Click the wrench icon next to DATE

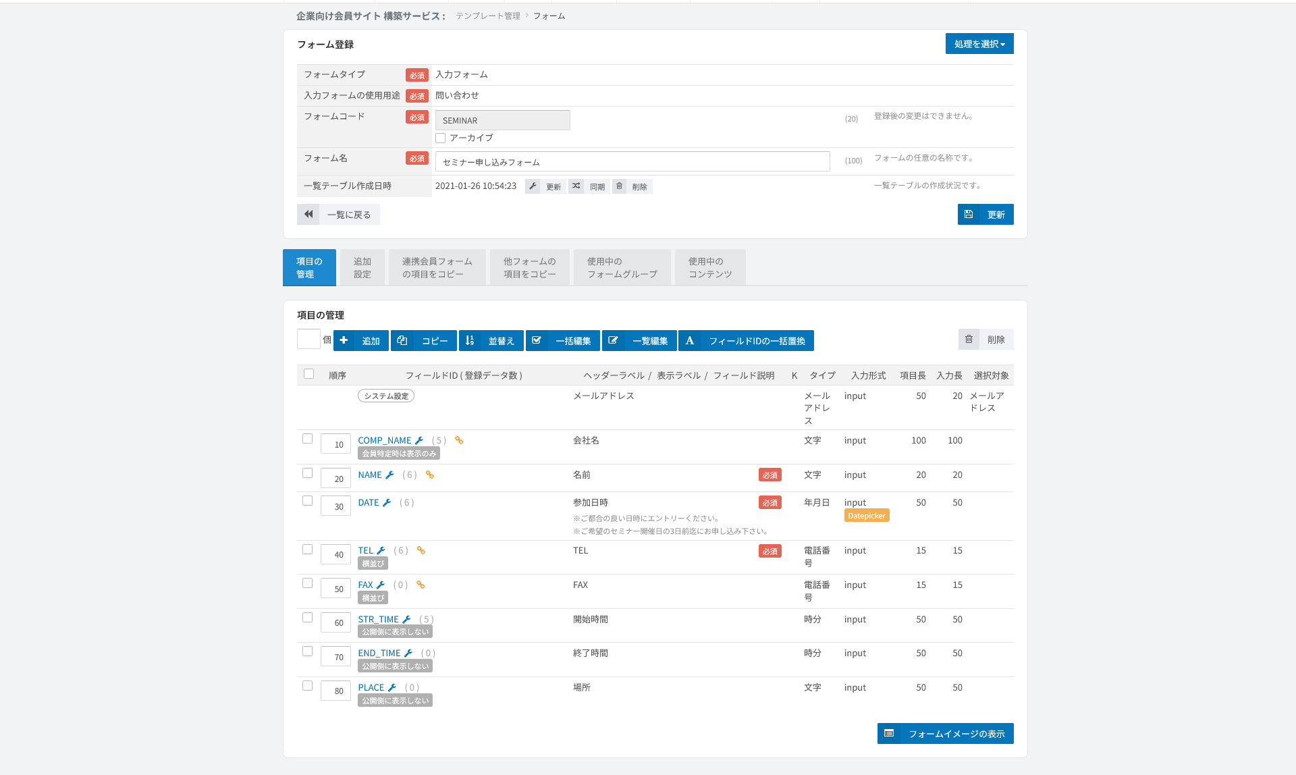[x=387, y=503]
